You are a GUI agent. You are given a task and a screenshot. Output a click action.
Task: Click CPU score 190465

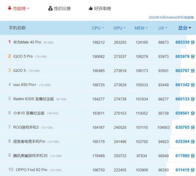point(98,71)
